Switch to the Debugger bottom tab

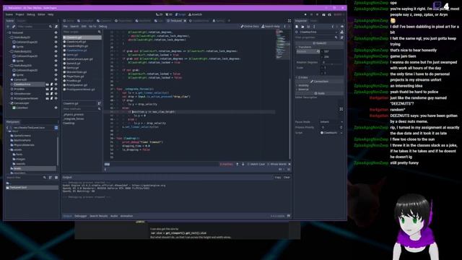pos(80,216)
